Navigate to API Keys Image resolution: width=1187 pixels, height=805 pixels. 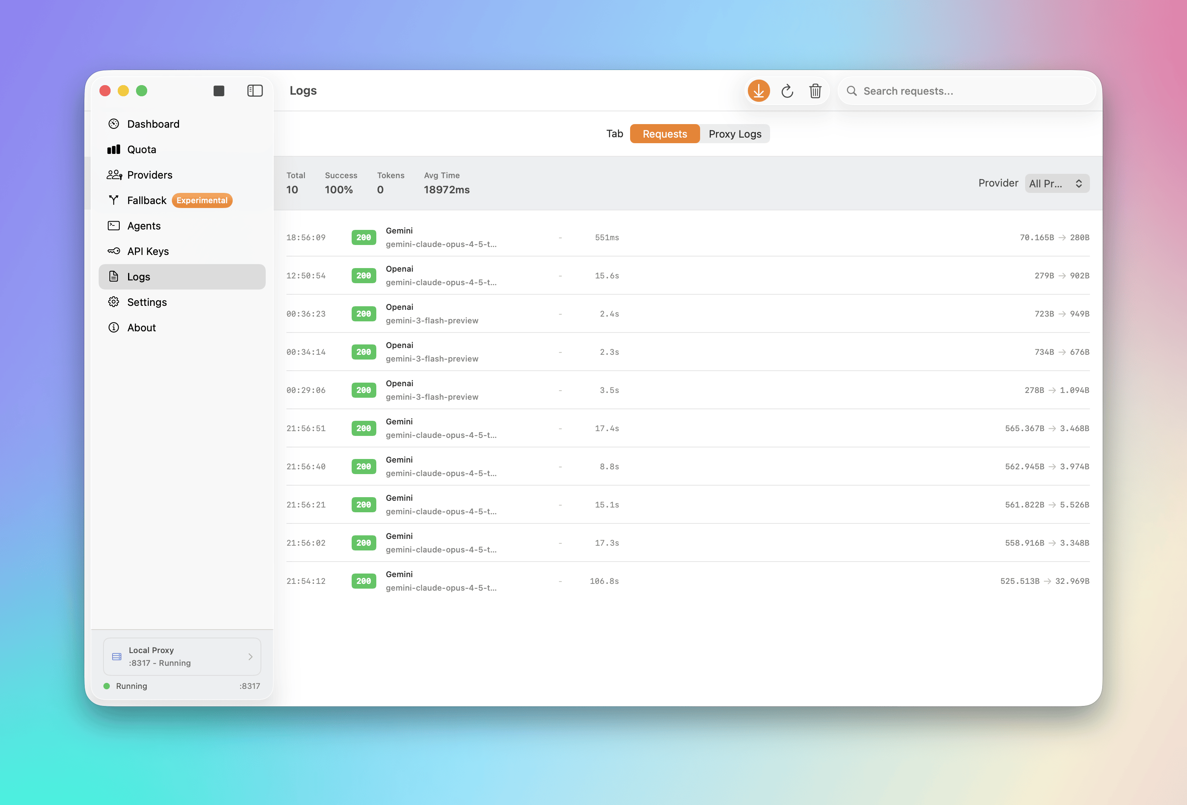[x=148, y=251]
